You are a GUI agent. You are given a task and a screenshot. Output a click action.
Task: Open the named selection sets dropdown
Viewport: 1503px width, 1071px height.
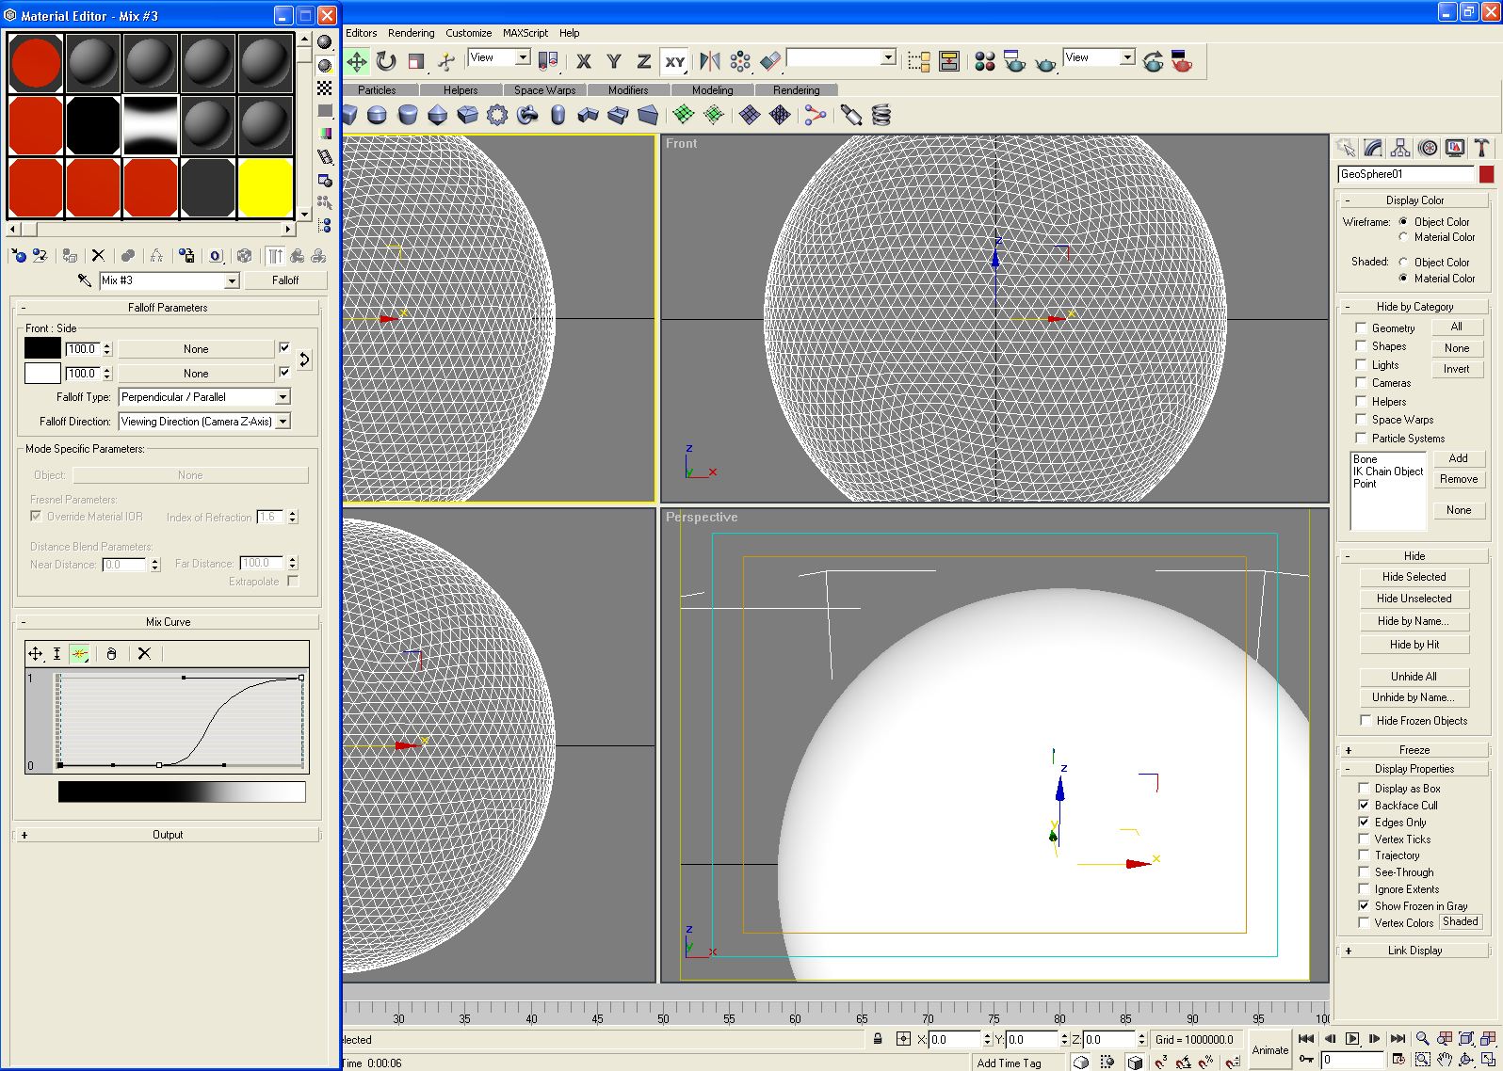coord(888,57)
